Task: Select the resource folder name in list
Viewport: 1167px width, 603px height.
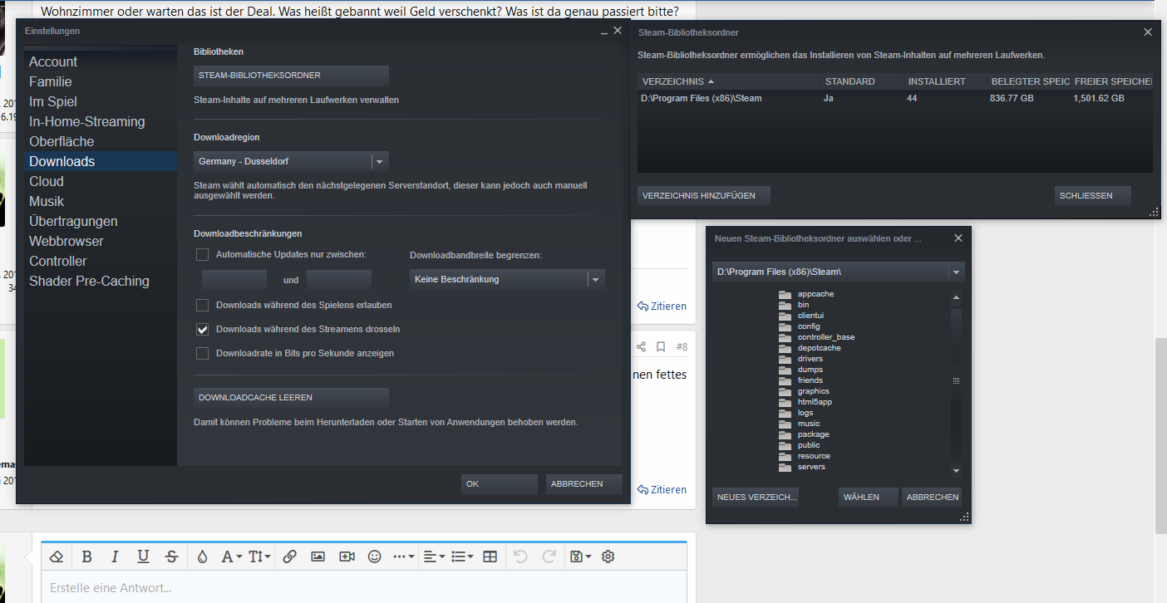Action: tap(814, 456)
